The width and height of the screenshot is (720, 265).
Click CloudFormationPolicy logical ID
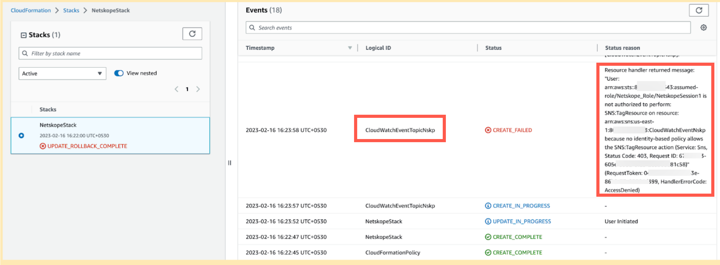coord(393,253)
